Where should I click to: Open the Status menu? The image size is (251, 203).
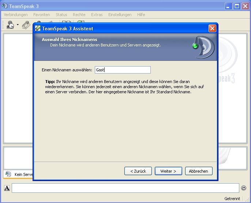click(x=61, y=15)
